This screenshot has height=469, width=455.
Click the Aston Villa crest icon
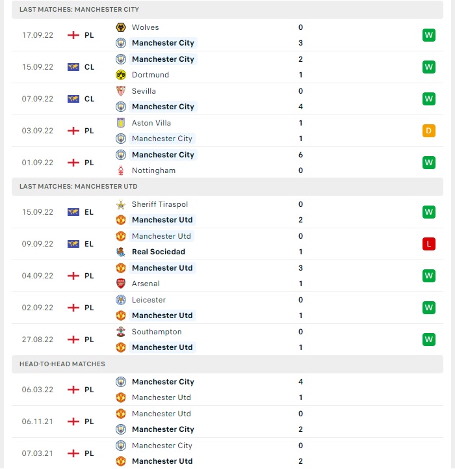[121, 123]
